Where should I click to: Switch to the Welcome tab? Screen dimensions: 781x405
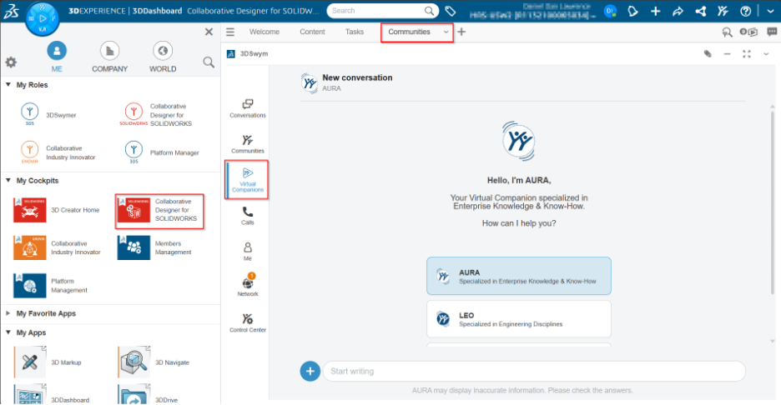click(264, 32)
